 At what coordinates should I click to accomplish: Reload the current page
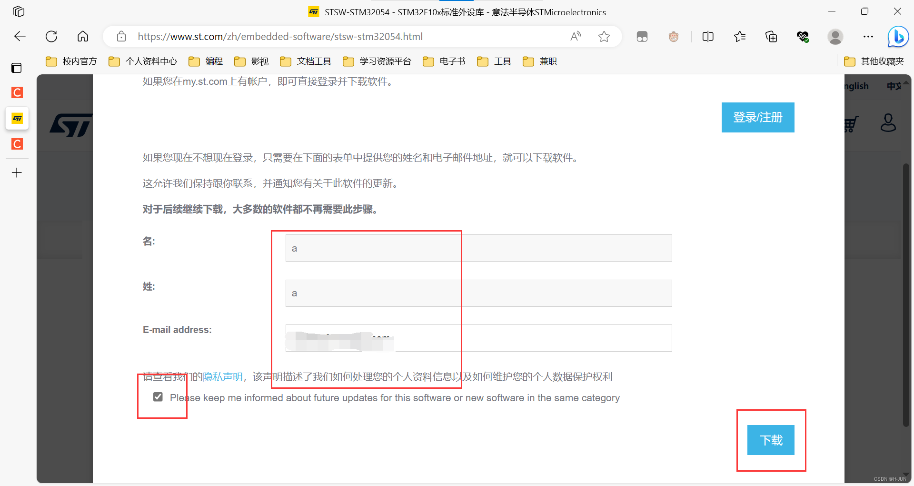tap(51, 36)
